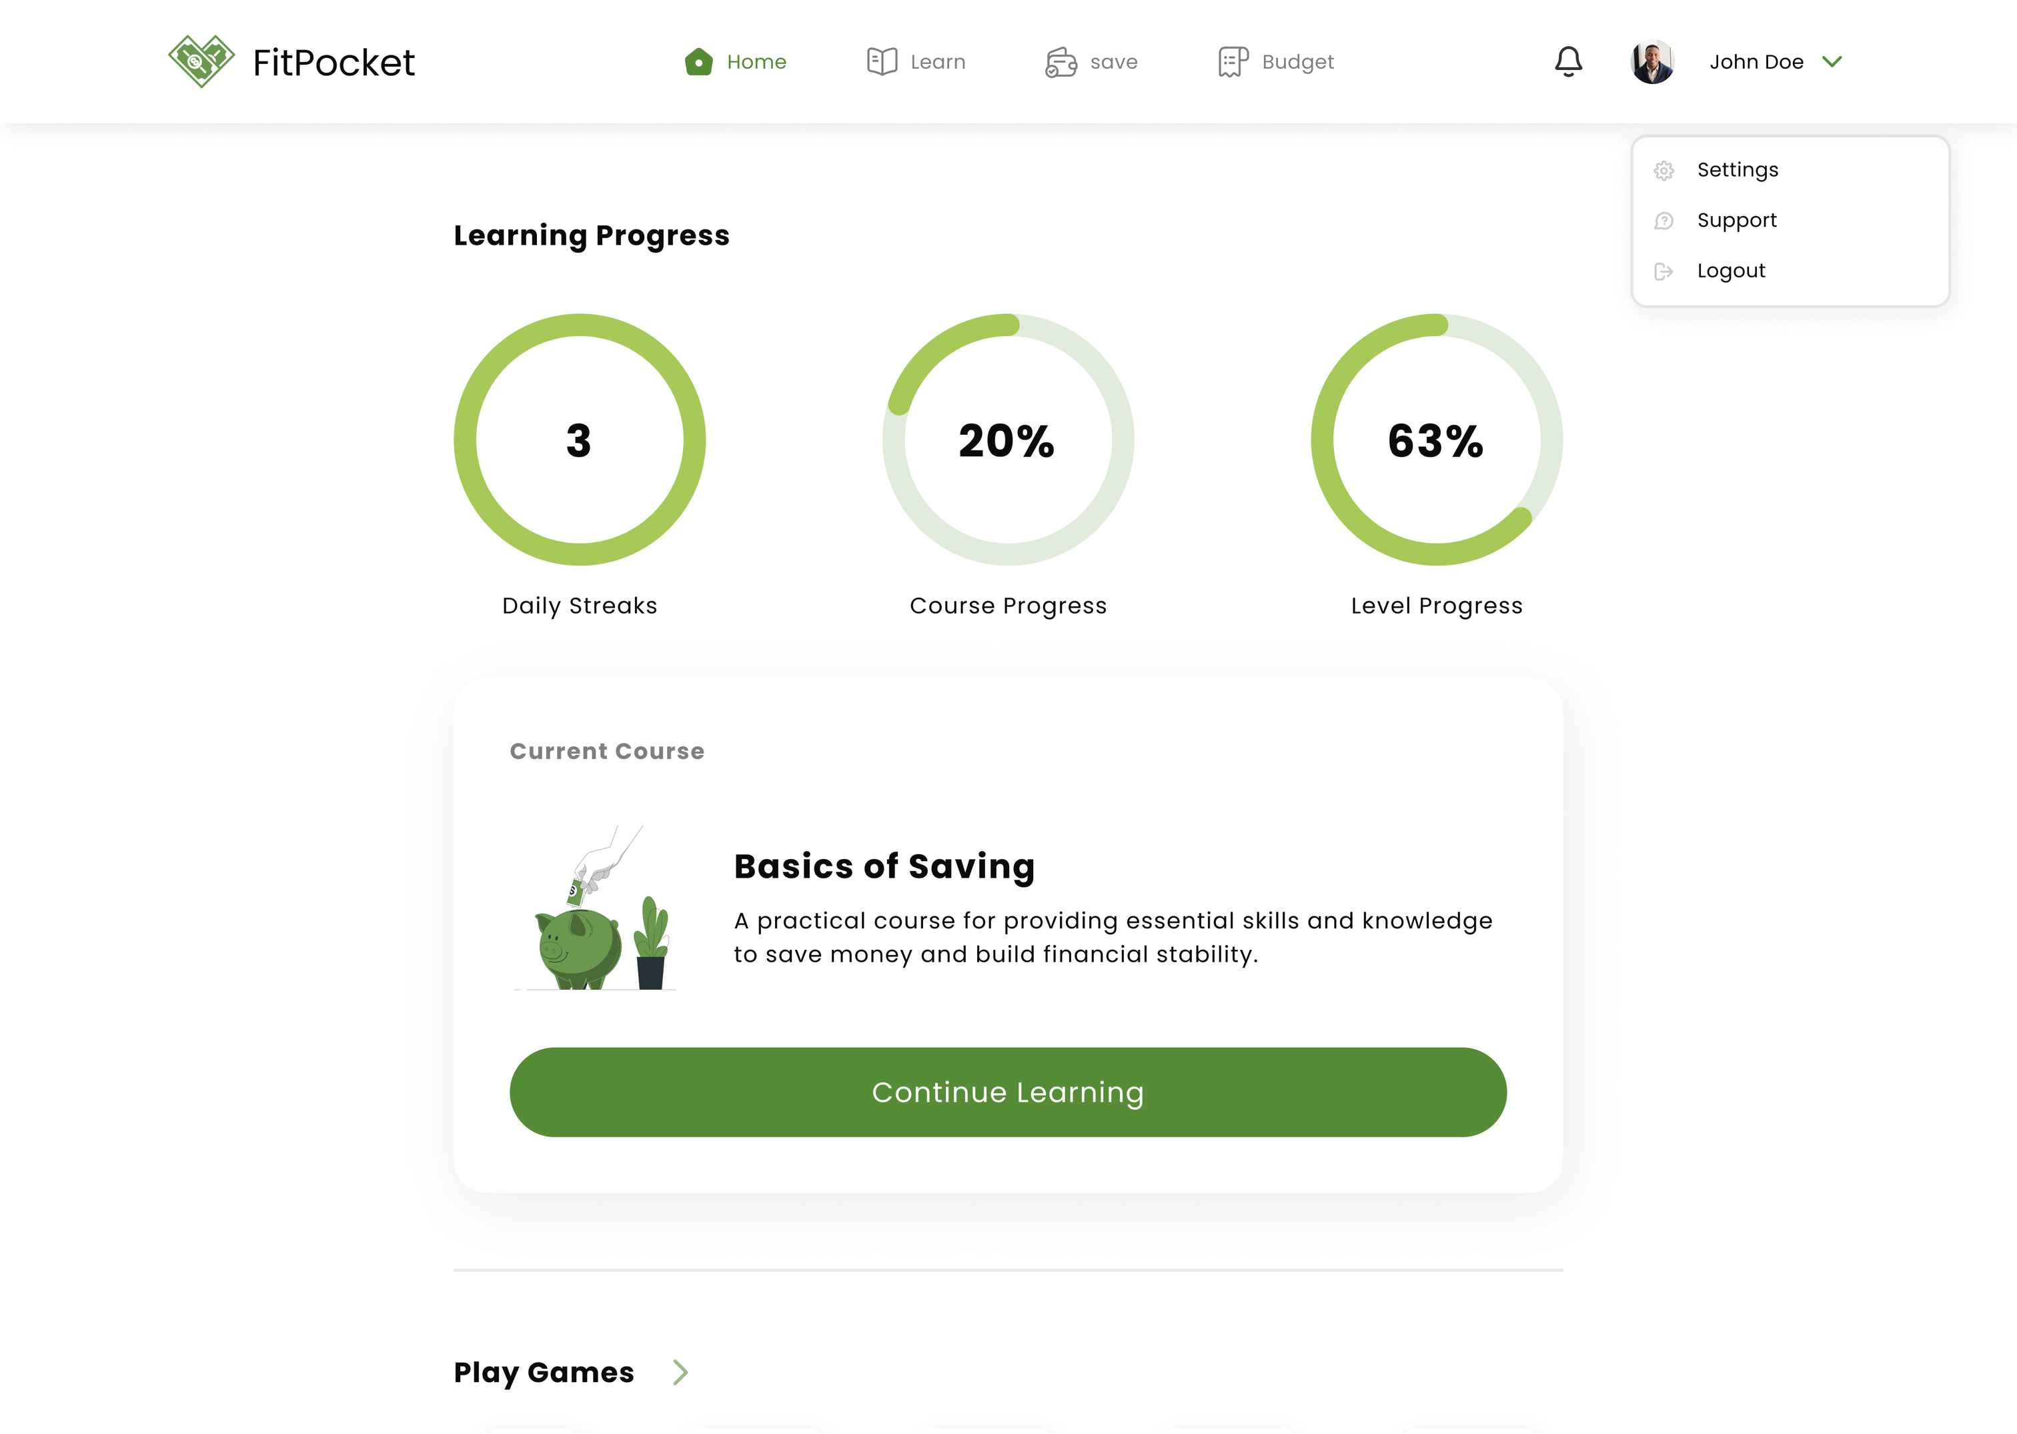The height and width of the screenshot is (1434, 2017).
Task: Click the Budget receipt icon
Action: (x=1233, y=62)
